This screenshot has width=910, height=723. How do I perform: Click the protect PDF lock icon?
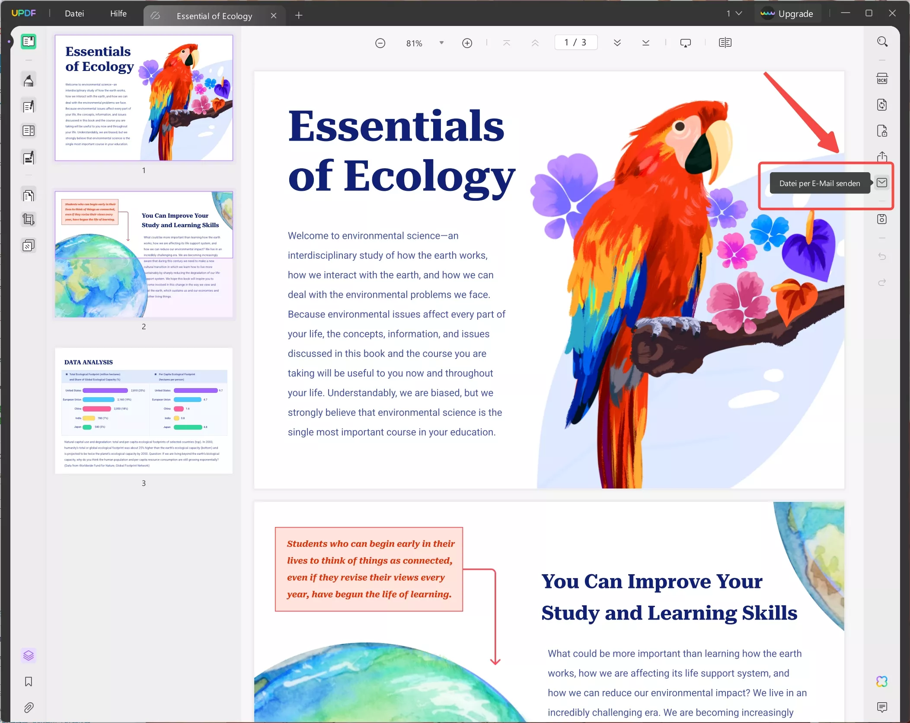[x=882, y=131]
